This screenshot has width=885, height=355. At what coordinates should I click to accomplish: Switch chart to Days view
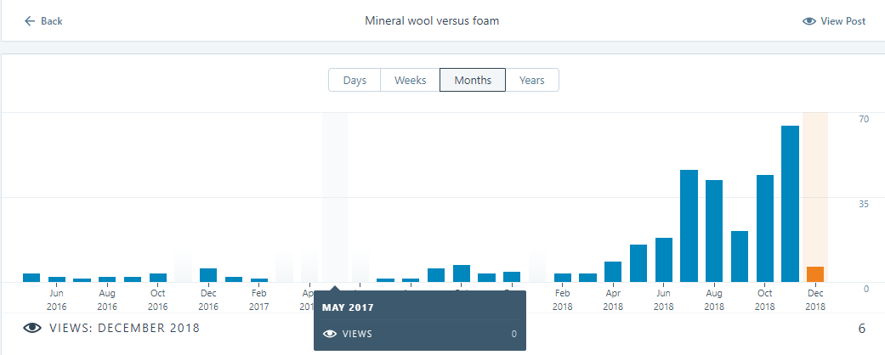(355, 80)
